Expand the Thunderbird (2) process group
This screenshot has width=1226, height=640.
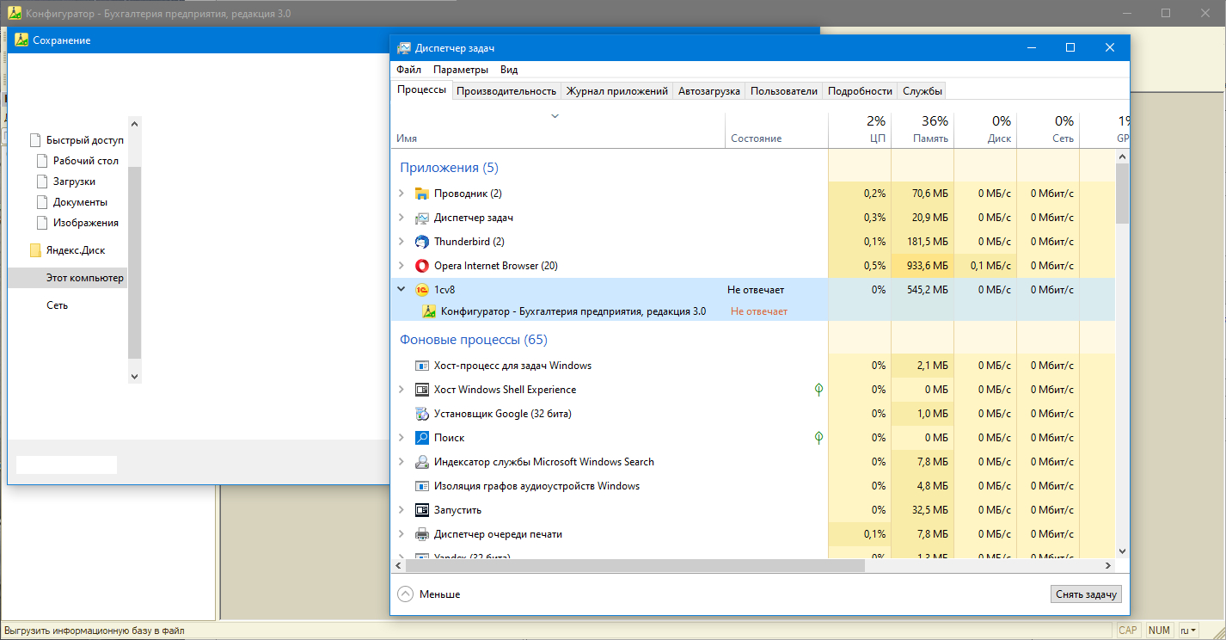pyautogui.click(x=401, y=242)
